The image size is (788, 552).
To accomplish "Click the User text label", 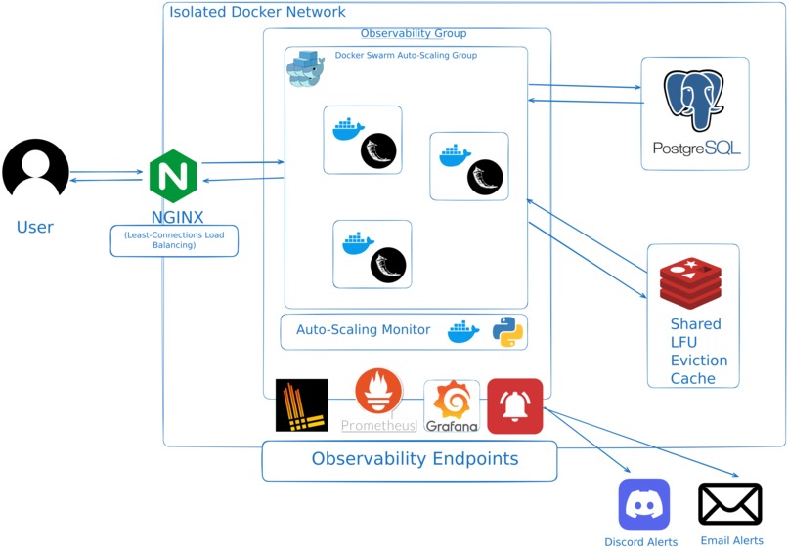I will 34,227.
